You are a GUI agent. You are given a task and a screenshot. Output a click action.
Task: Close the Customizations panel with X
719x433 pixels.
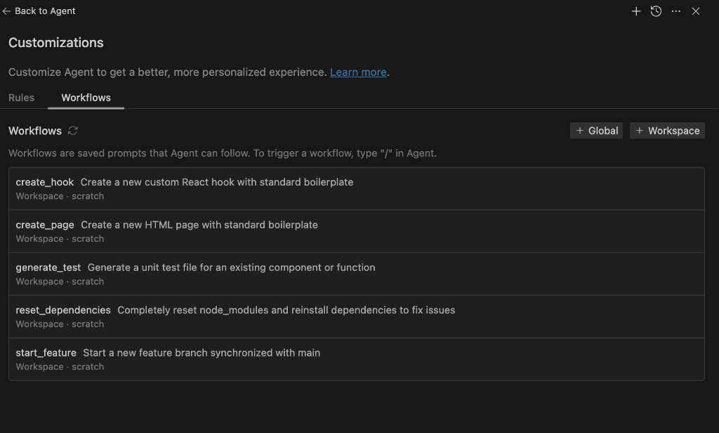(696, 11)
